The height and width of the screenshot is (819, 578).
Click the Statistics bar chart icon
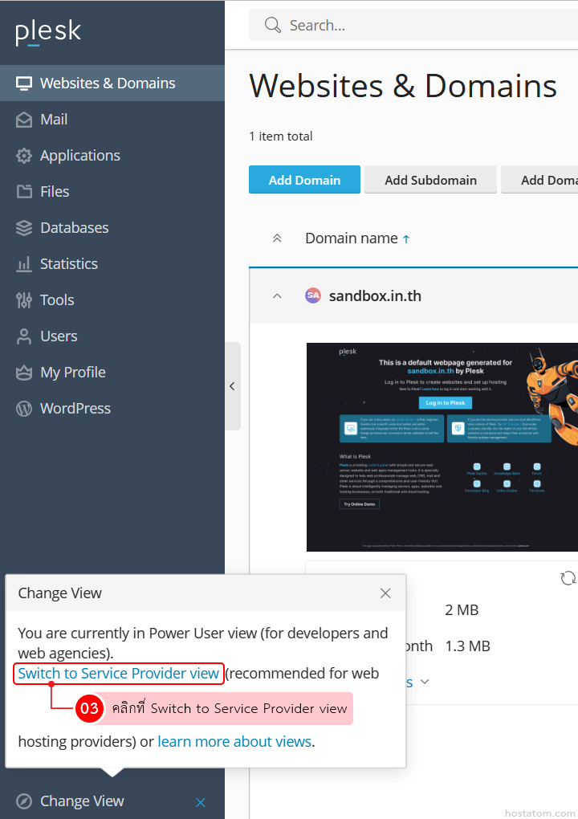(24, 264)
